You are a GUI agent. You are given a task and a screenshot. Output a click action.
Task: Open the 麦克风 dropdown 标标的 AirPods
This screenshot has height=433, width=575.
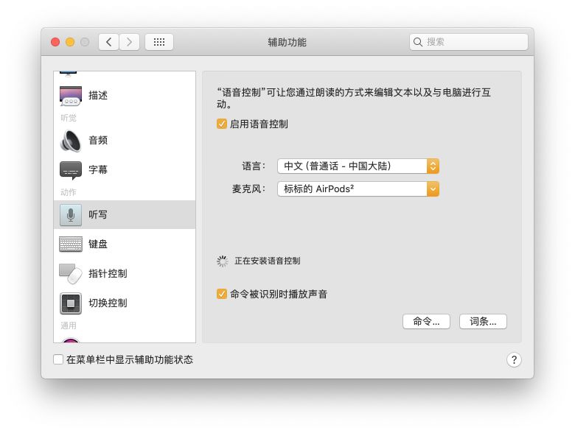(x=358, y=189)
